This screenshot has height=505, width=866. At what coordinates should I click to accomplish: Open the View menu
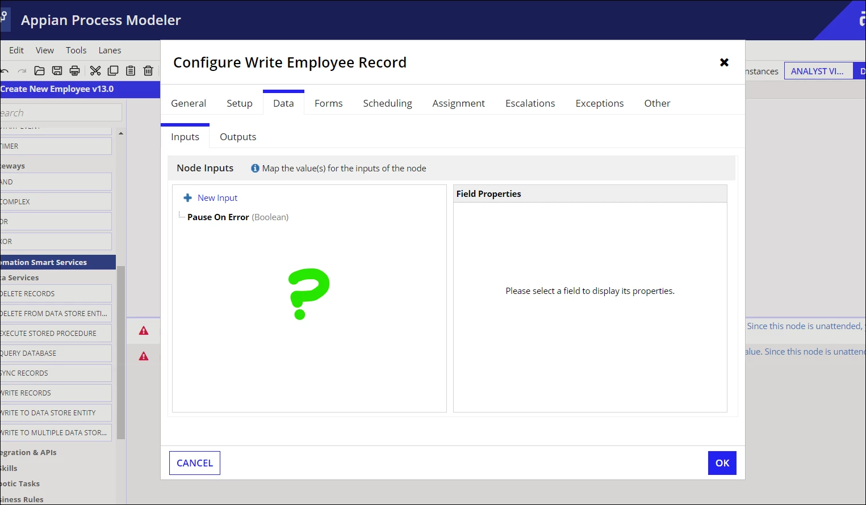click(x=45, y=51)
